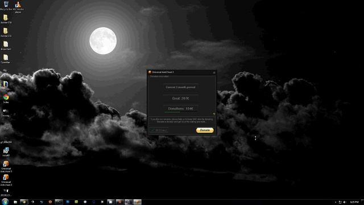The image size is (364, 205).
Task: Switch to Chrome in the taskbar
Action: coord(24,202)
